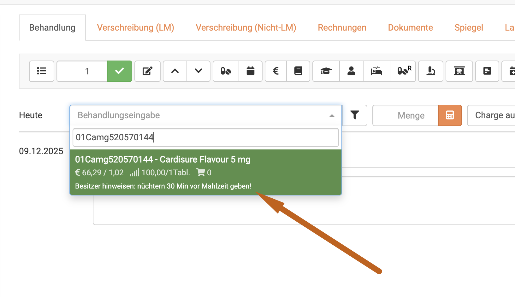The height and width of the screenshot is (297, 515).
Task: Click the filter funnel button
Action: tap(355, 115)
